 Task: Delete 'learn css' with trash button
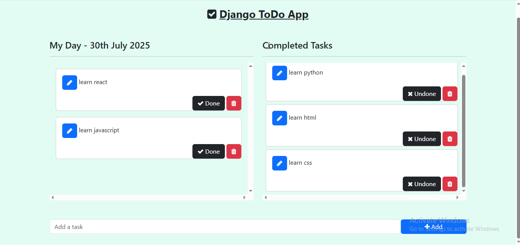click(450, 184)
